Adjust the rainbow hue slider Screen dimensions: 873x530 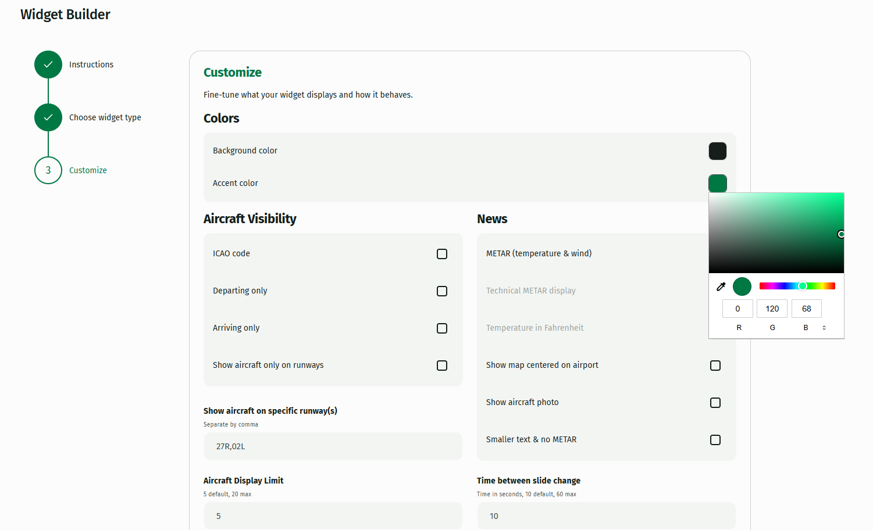[x=797, y=286]
